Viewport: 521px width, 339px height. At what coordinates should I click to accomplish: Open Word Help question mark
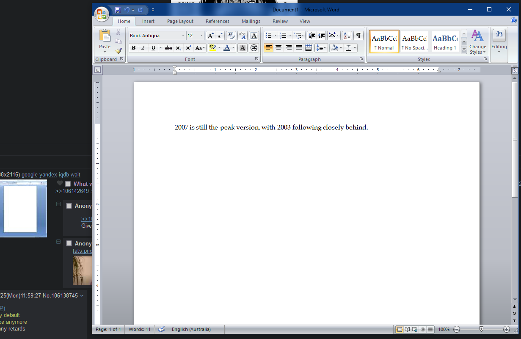(514, 21)
